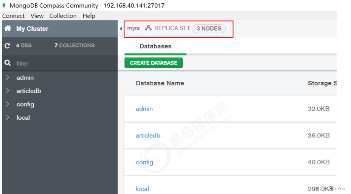This screenshot has width=351, height=194.
Task: Click the search magnifier icon in sidebar
Action: [8, 63]
